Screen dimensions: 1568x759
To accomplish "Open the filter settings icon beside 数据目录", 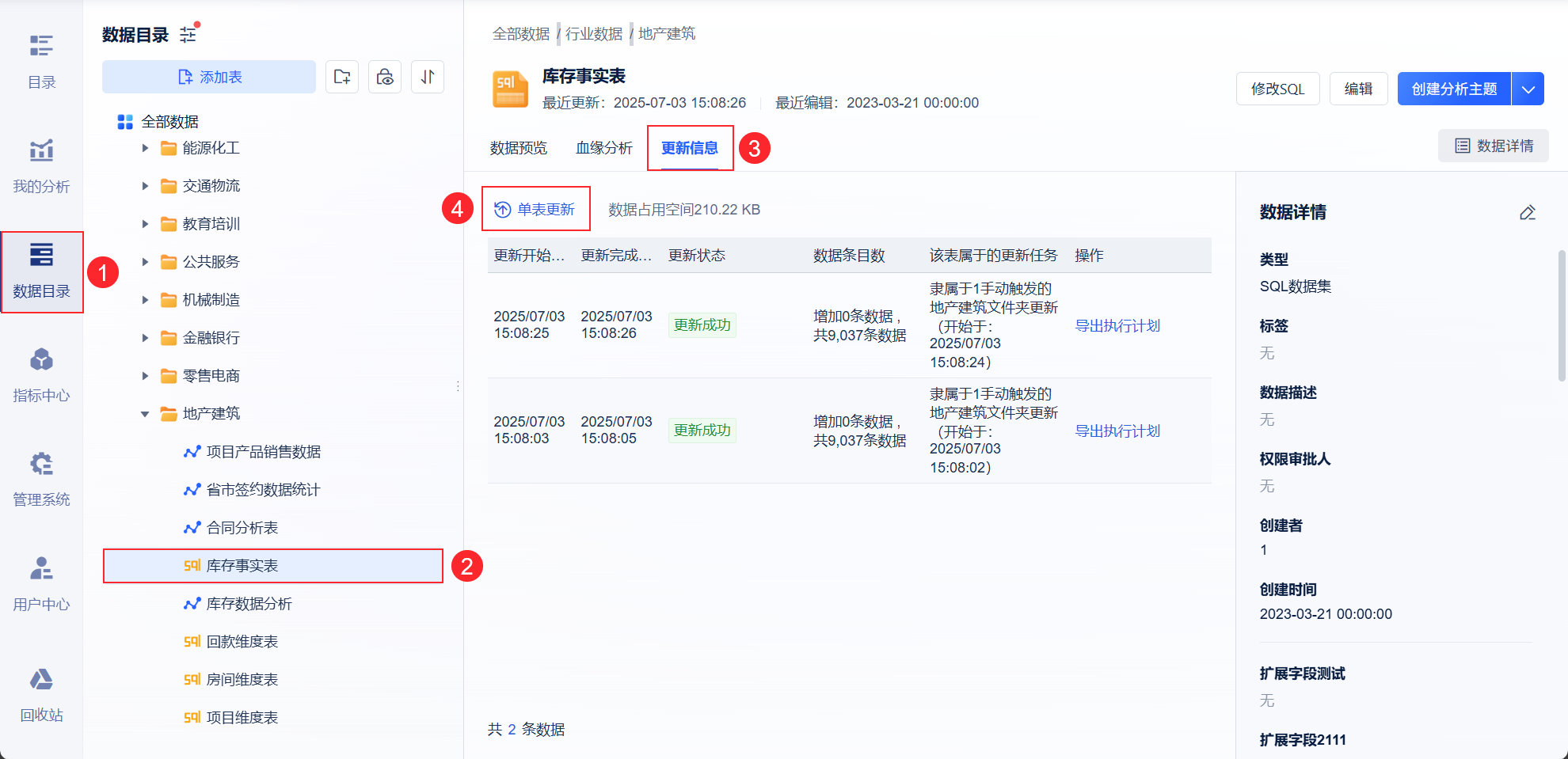I will (x=188, y=34).
